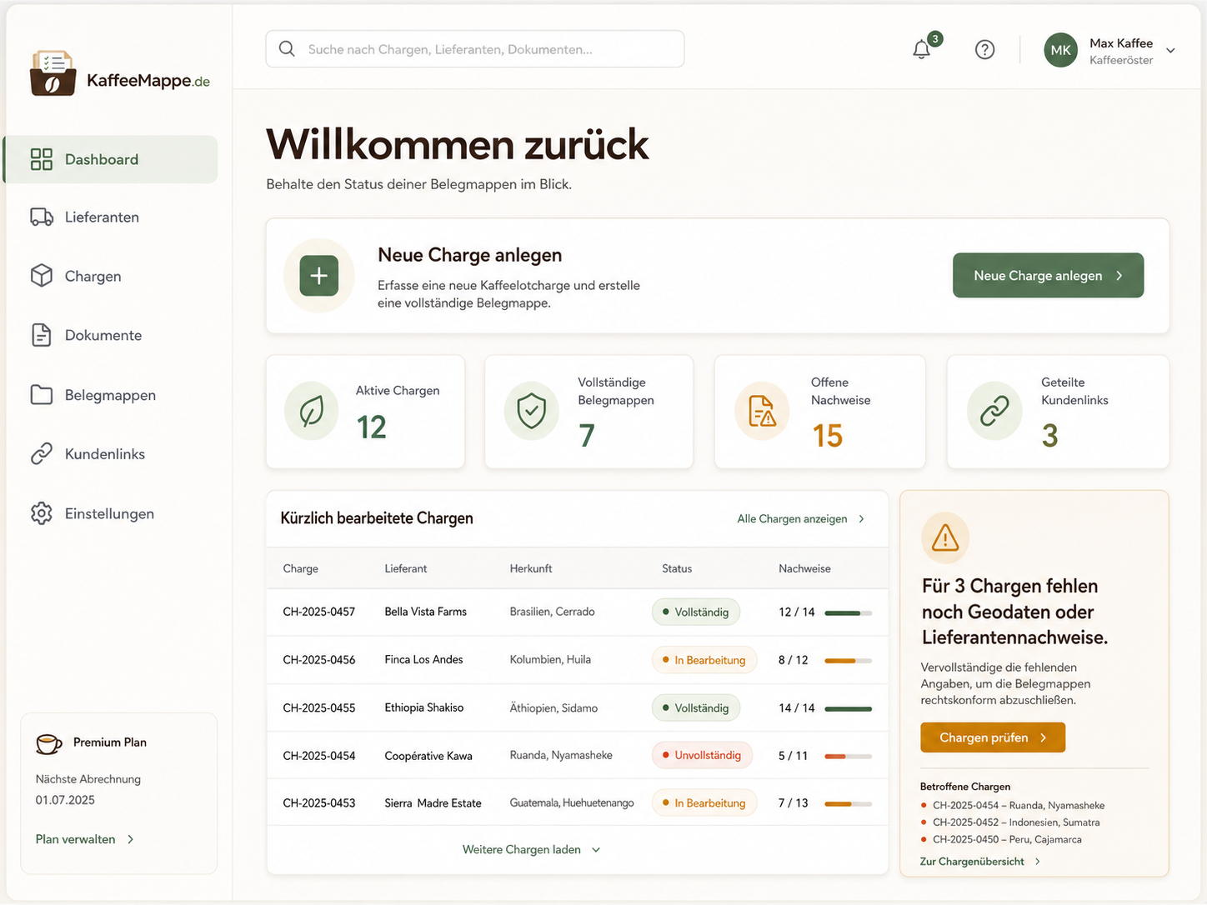1207x905 pixels.
Task: Click origin Brasilien, Cerrado
Action: tap(553, 612)
